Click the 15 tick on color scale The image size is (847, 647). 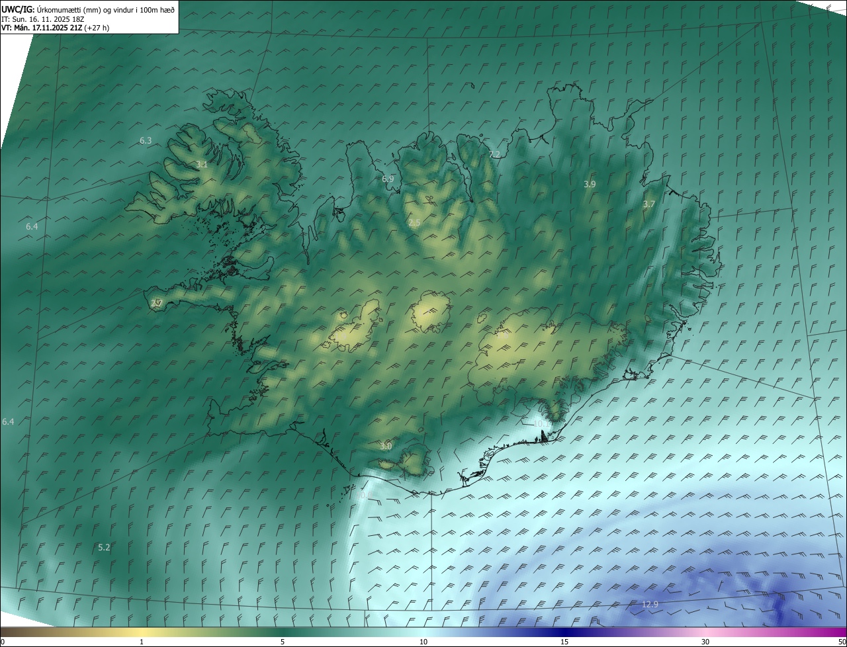coord(564,642)
